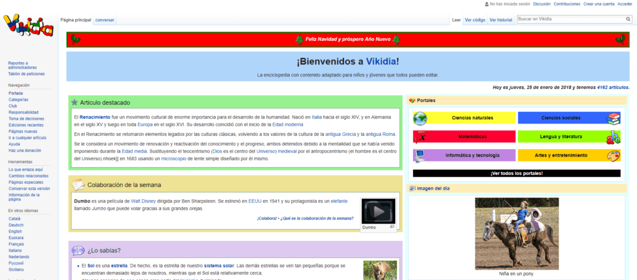This screenshot has width=637, height=280.
Task: Click the user icon beside 'No has iniciado sesión'
Action: pos(486,4)
